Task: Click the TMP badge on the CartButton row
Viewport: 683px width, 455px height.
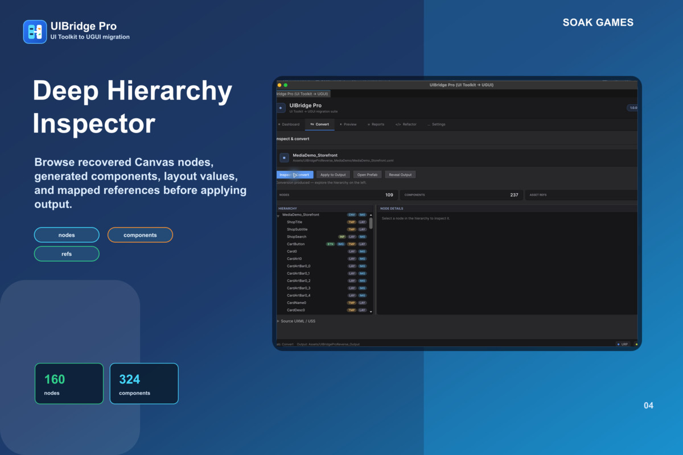Action: (352, 244)
